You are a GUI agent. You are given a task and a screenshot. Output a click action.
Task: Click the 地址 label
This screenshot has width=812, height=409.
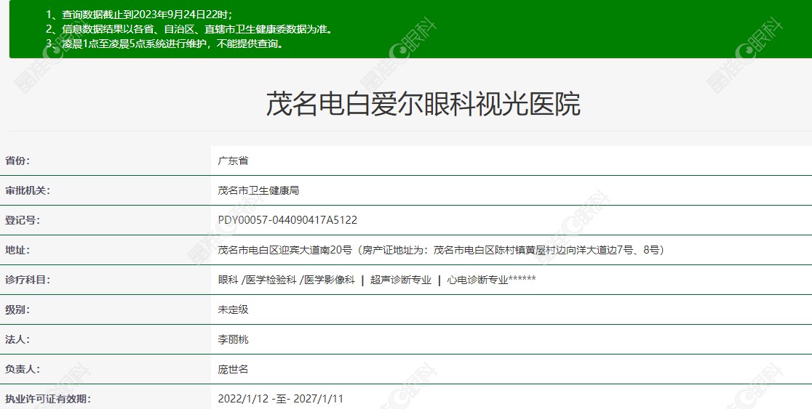pos(17,250)
